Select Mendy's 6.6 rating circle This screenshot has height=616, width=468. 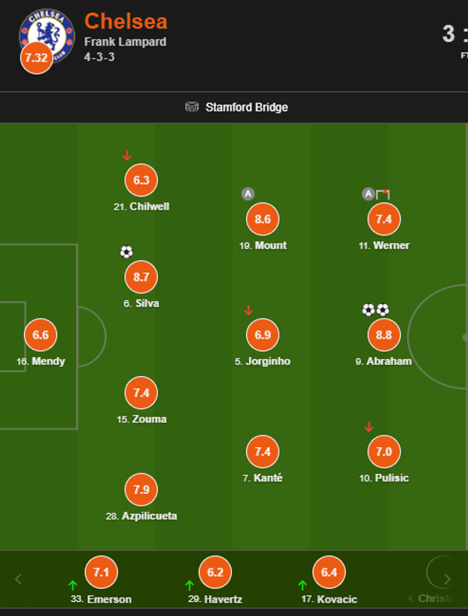click(41, 335)
